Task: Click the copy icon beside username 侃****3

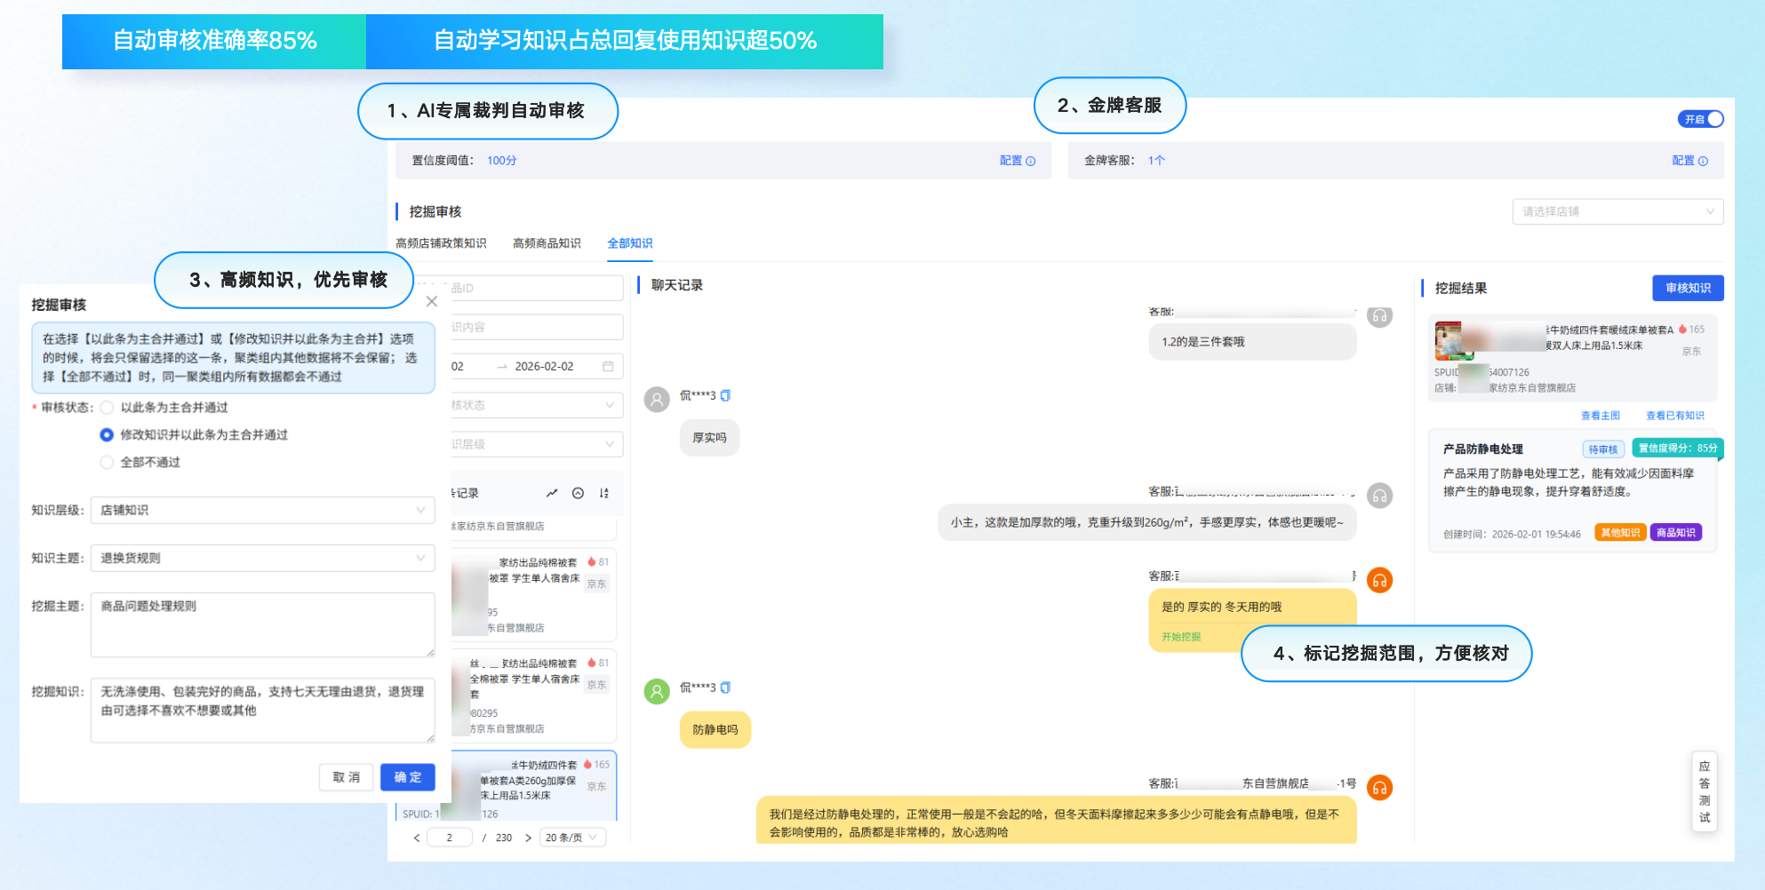Action: click(726, 396)
